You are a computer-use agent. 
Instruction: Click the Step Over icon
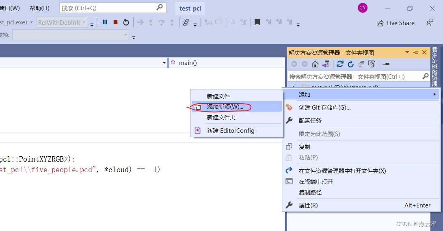coord(161,22)
